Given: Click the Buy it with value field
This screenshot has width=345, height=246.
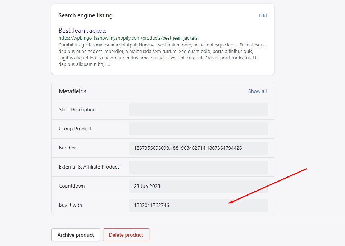Looking at the screenshot, I should [198, 205].
